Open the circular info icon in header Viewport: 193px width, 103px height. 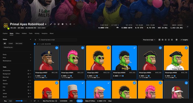[x=55, y=24]
